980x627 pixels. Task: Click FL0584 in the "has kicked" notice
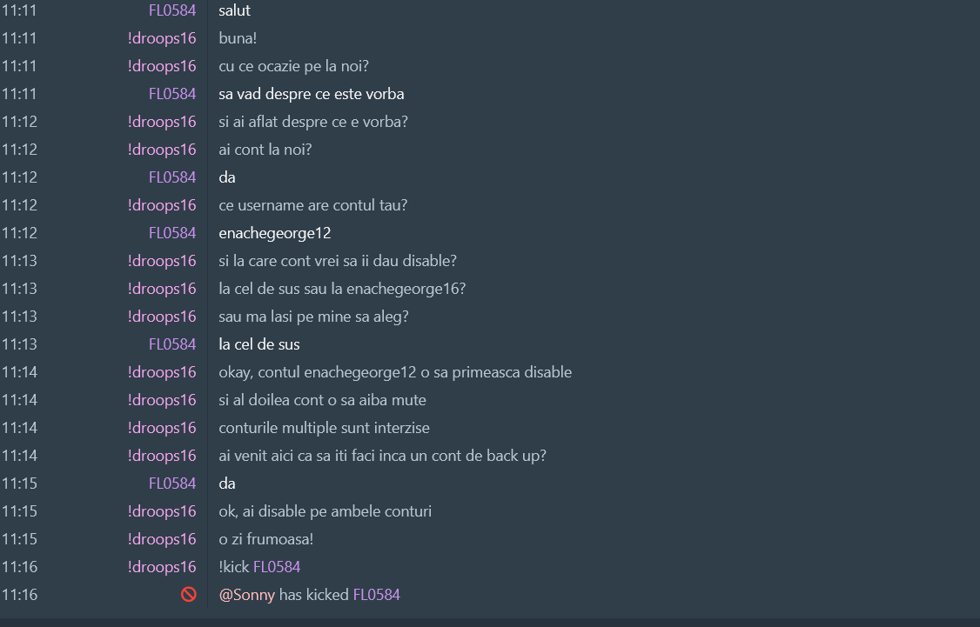(376, 595)
